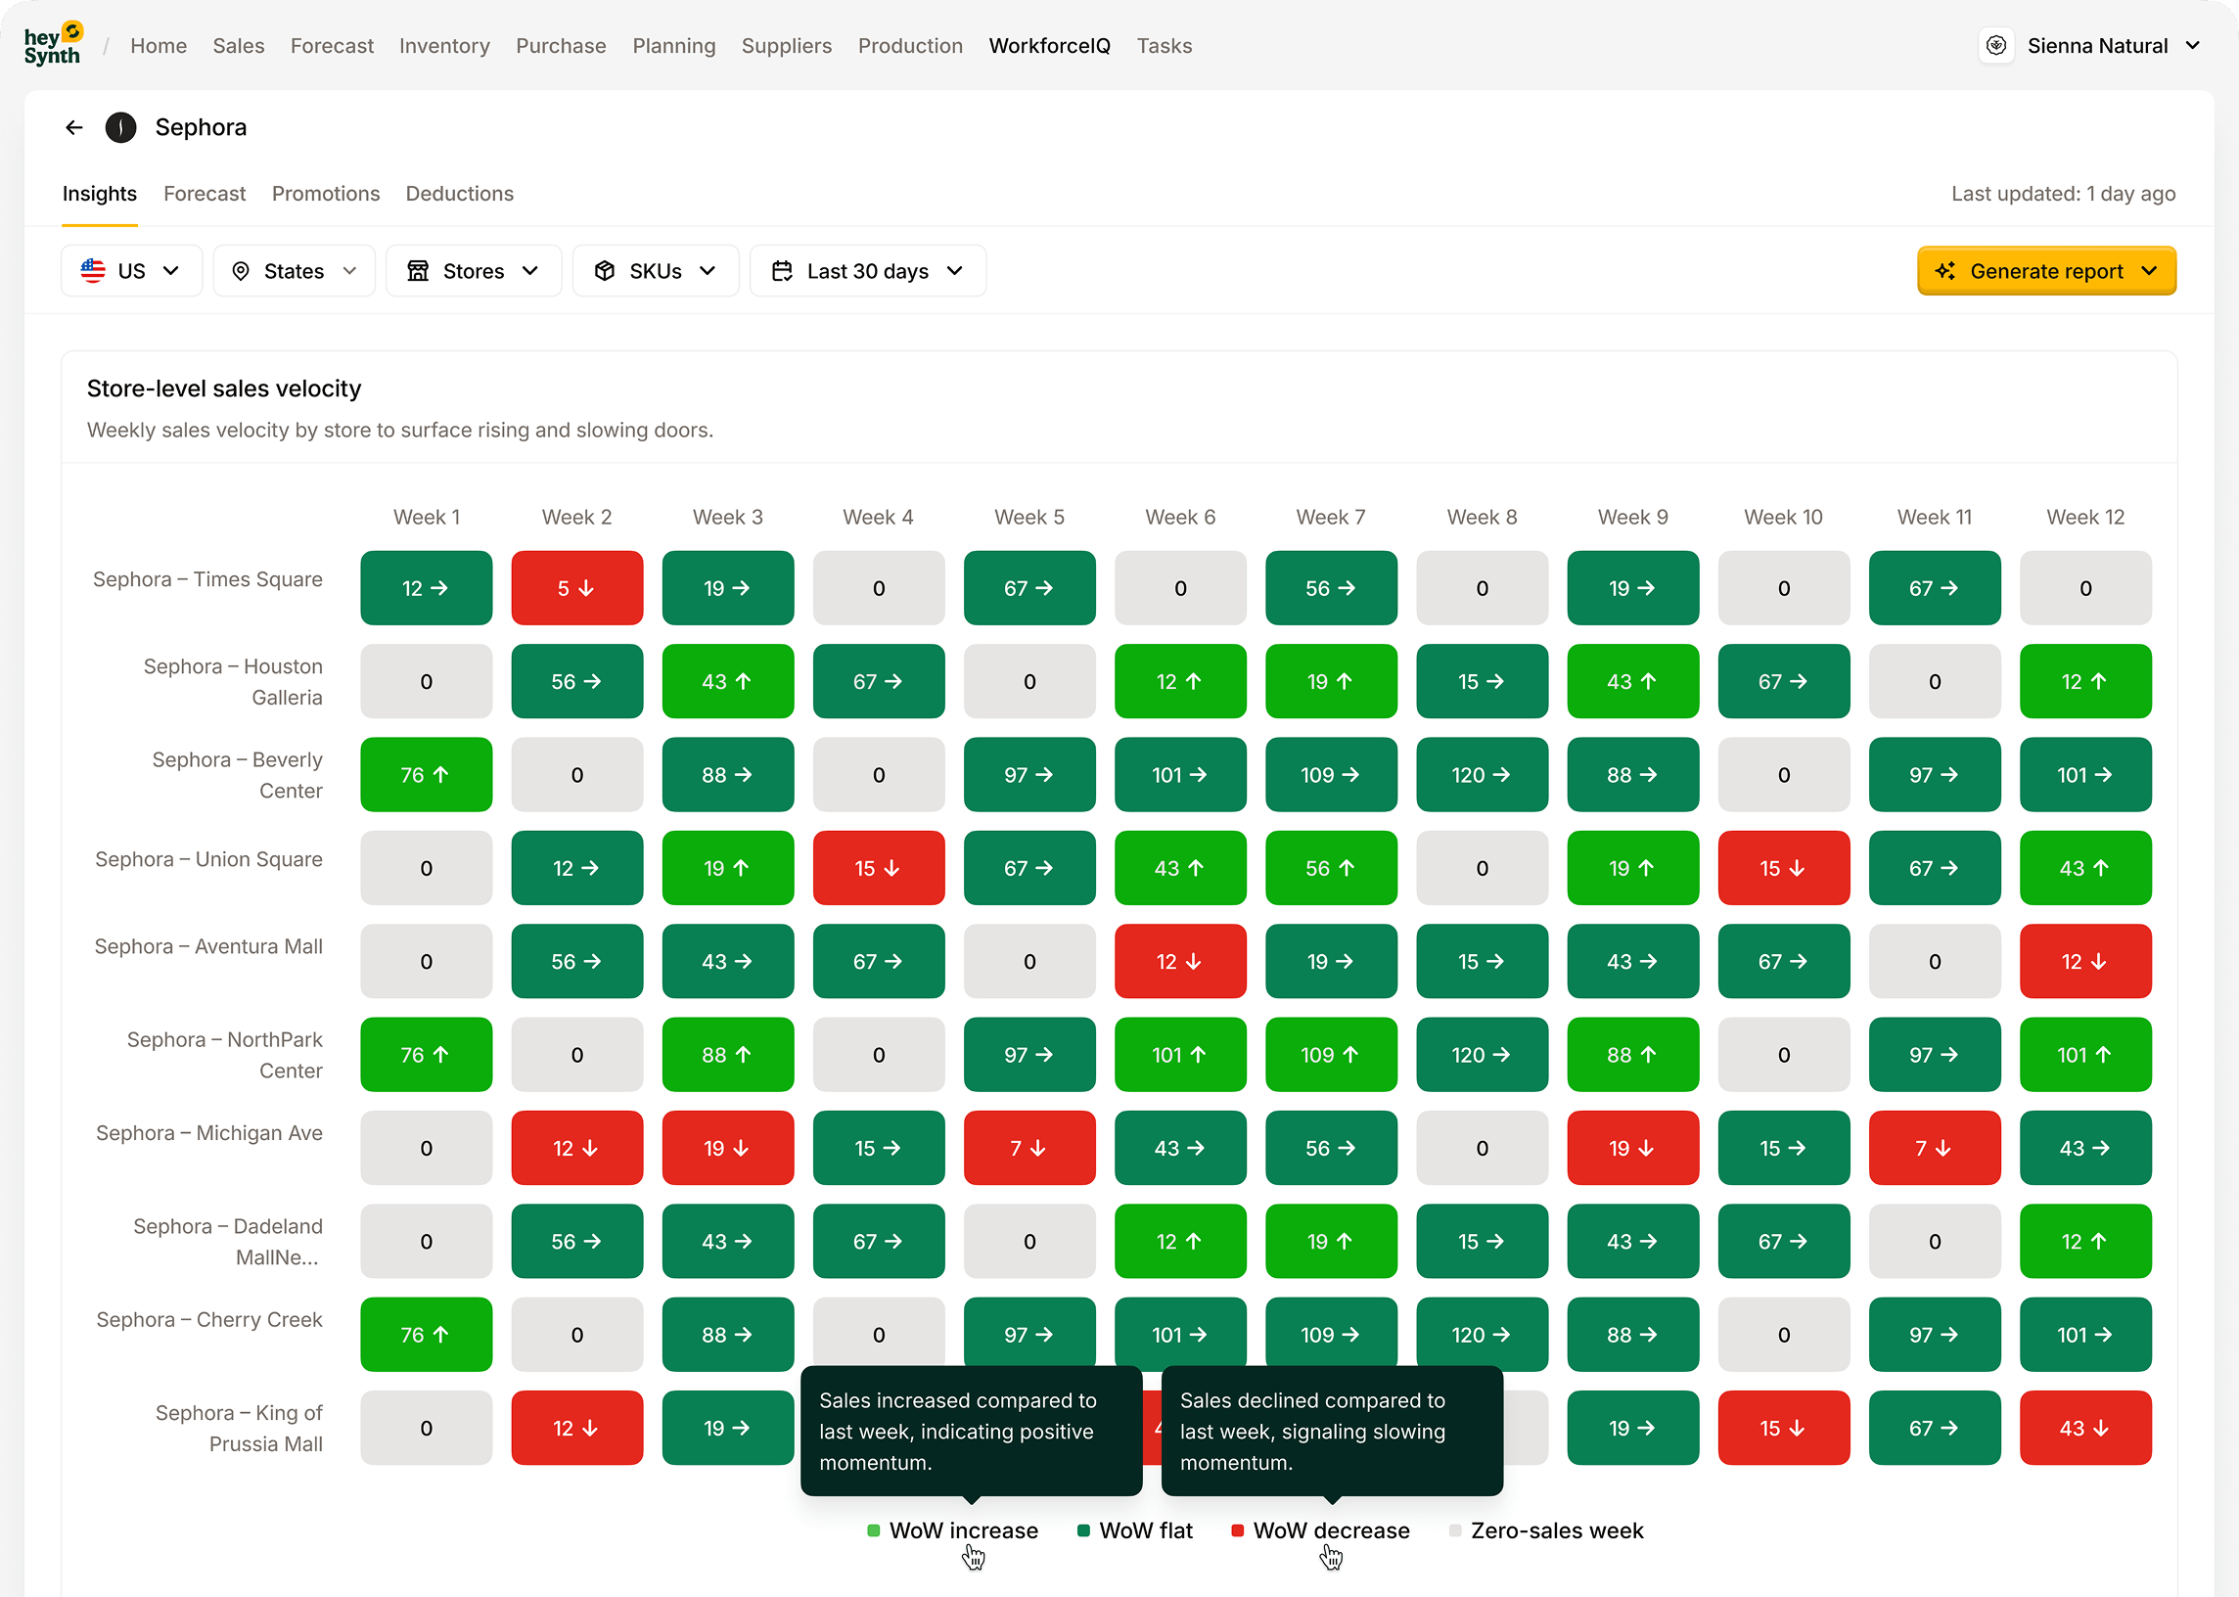
Task: Click the store icon in Stores filter
Action: pyautogui.click(x=419, y=270)
